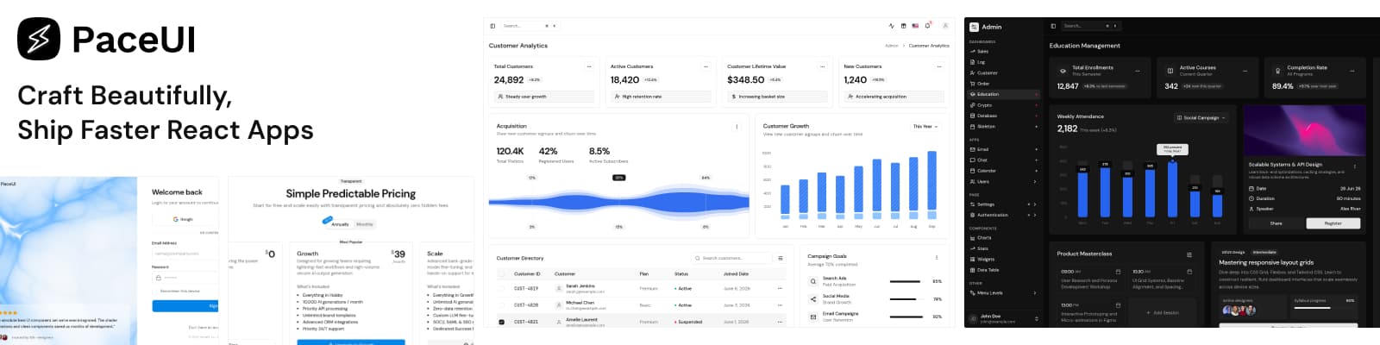Open the Customer Lifetime Value card options menu
The width and height of the screenshot is (1380, 345).
tap(823, 66)
